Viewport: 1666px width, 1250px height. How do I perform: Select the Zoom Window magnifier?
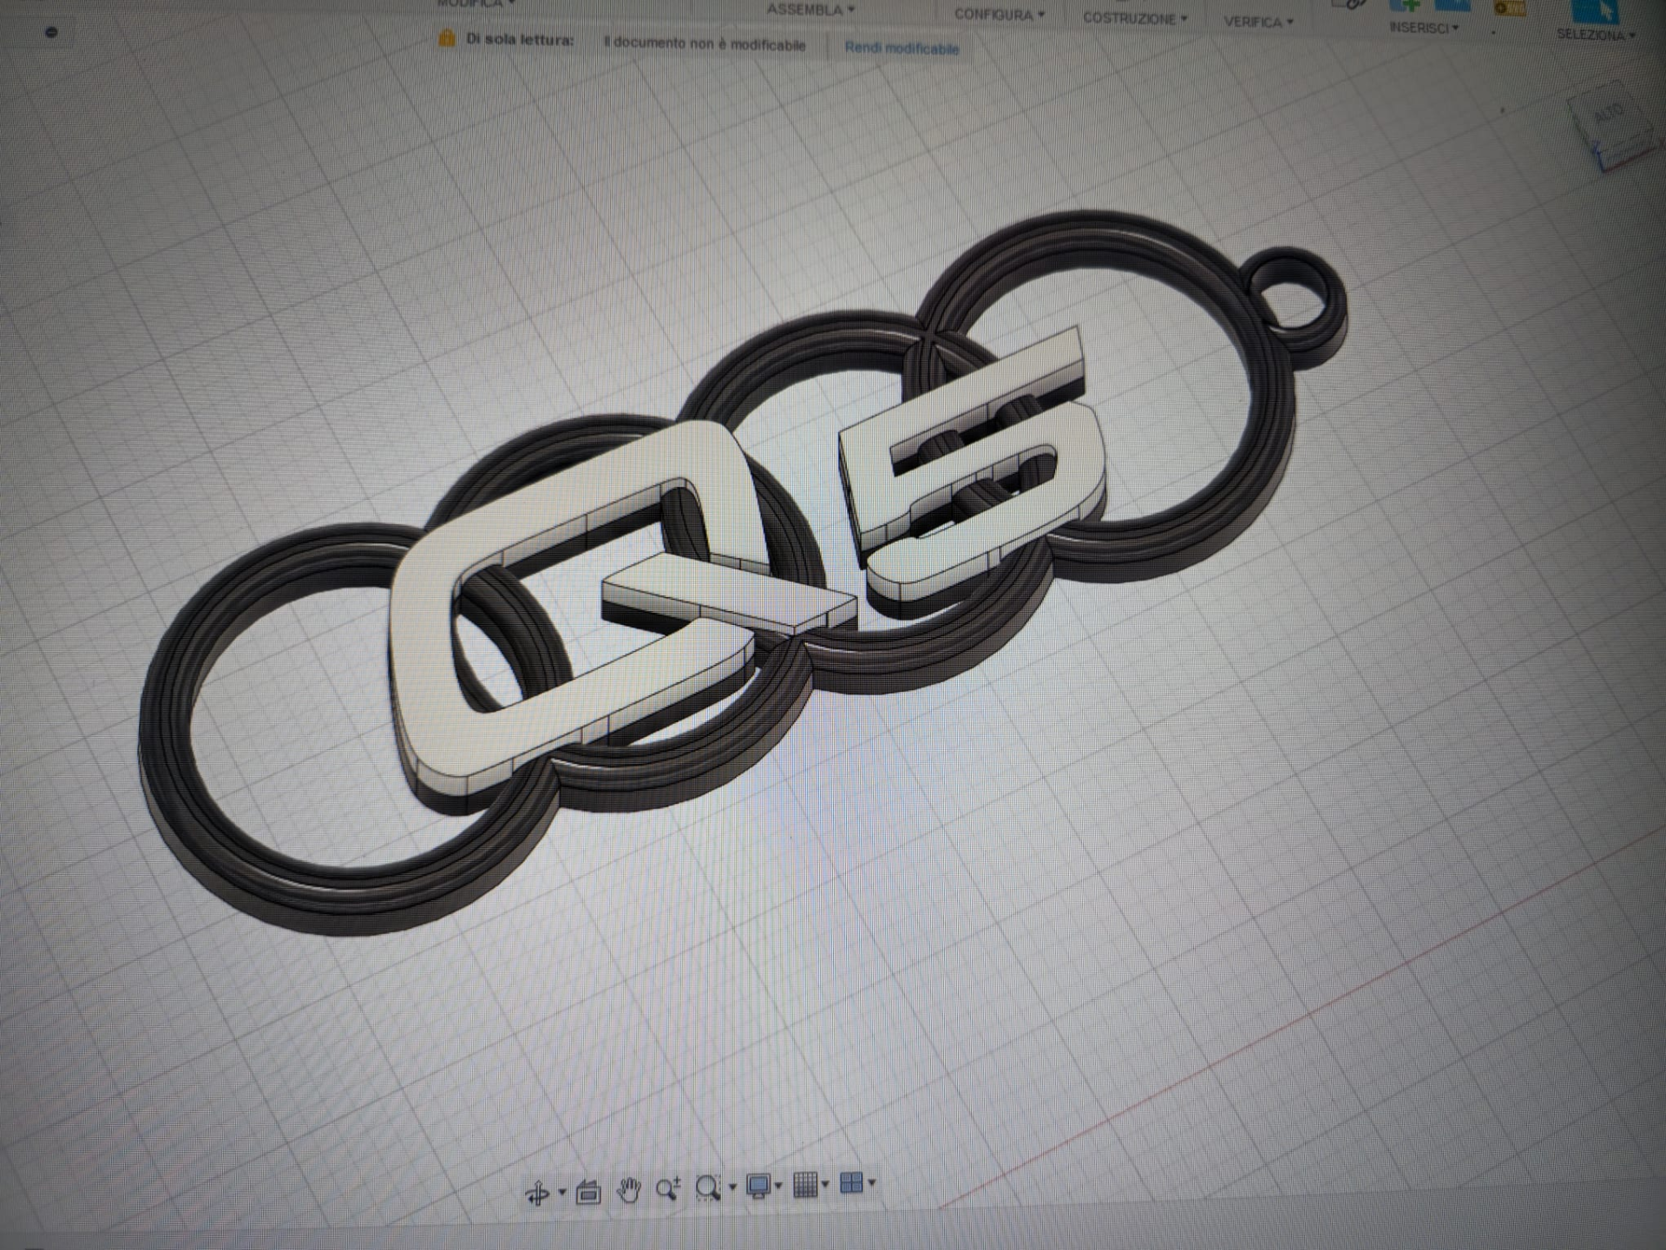pos(708,1187)
